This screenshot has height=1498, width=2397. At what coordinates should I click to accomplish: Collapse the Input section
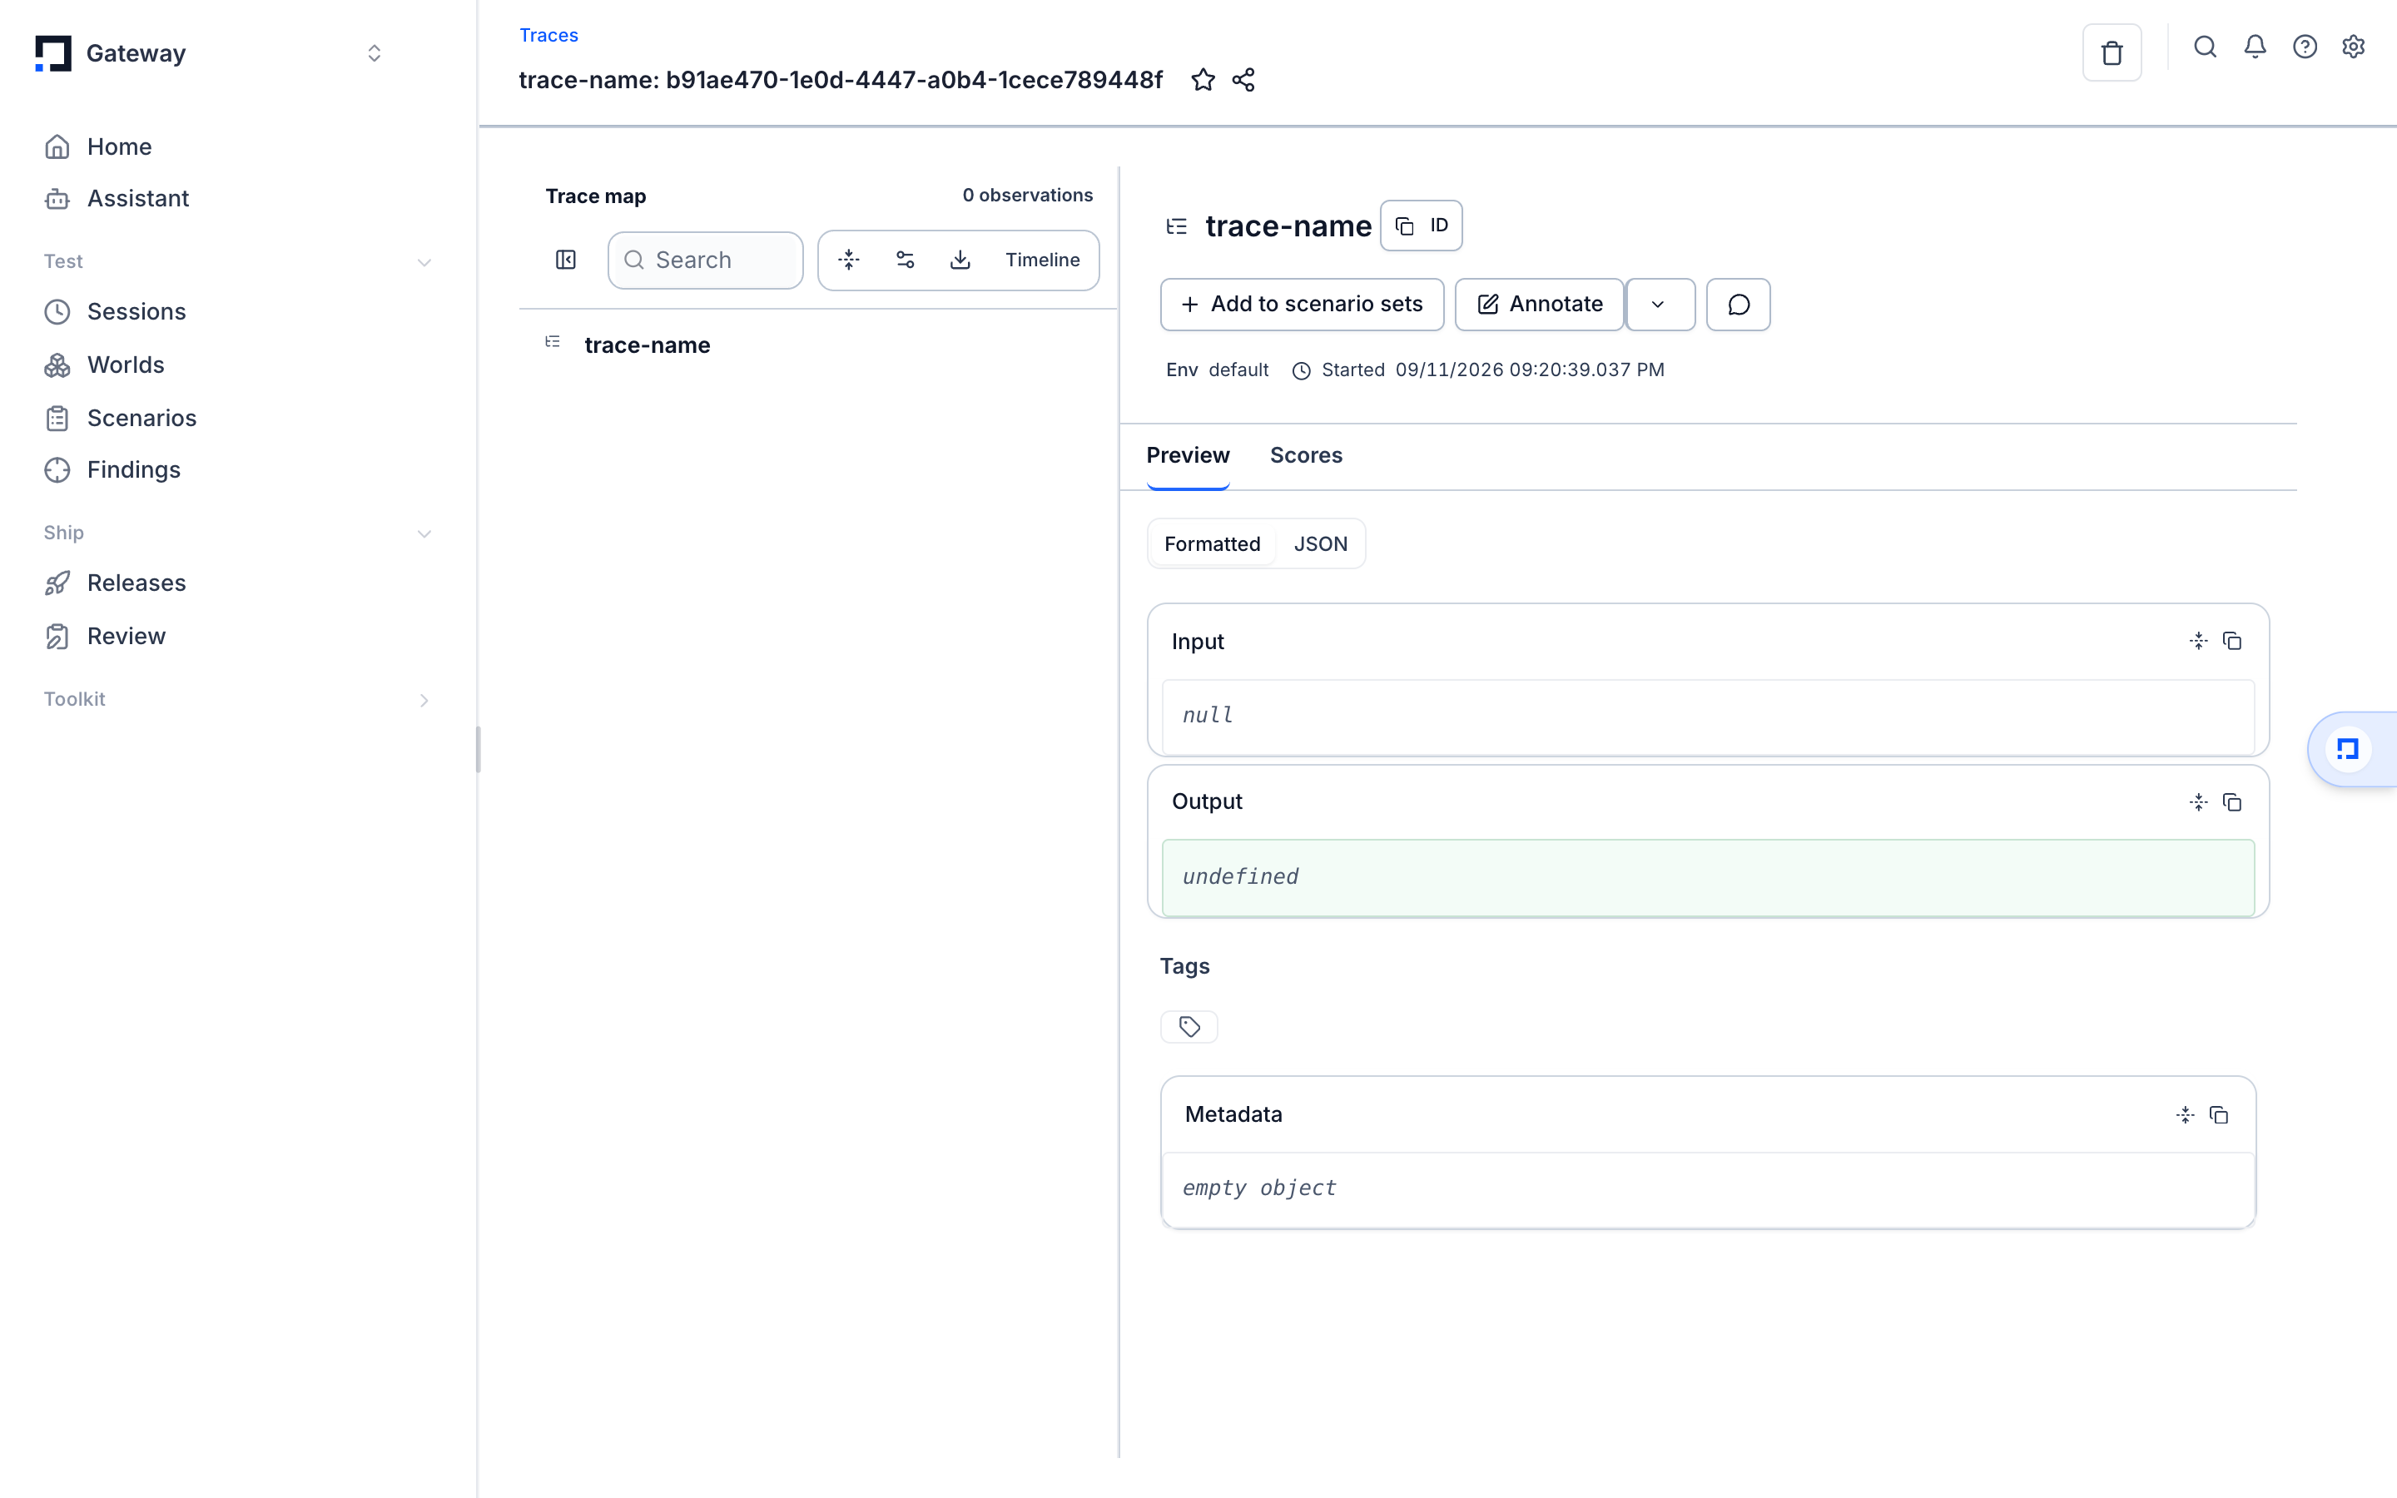coord(2198,641)
